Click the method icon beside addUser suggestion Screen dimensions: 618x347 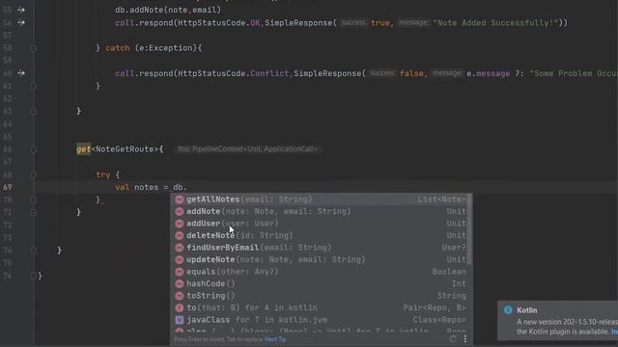click(x=180, y=224)
